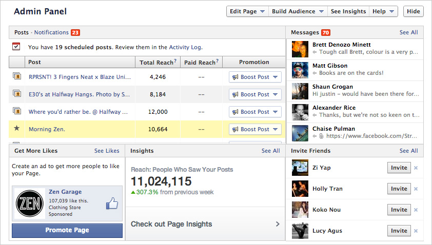
Task: Expand the Build Audience dropdown
Action: (x=299, y=11)
